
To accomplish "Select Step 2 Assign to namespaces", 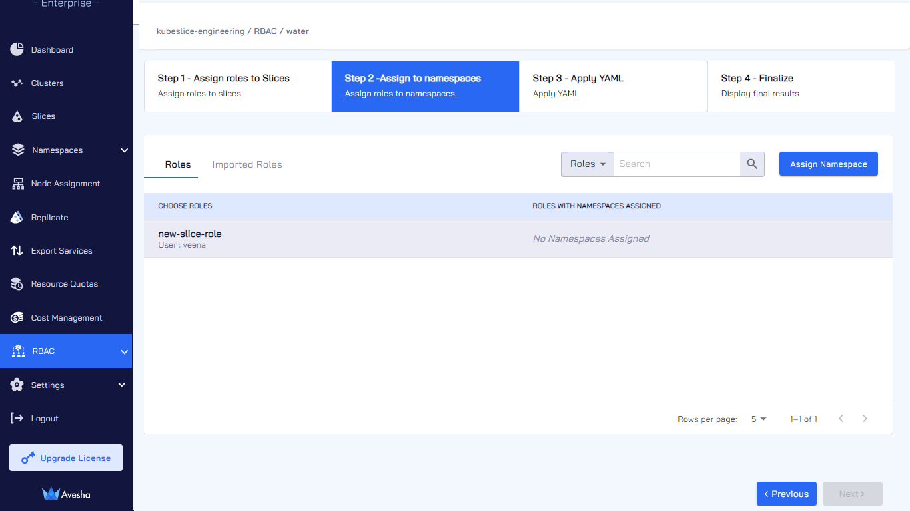I will coord(425,86).
